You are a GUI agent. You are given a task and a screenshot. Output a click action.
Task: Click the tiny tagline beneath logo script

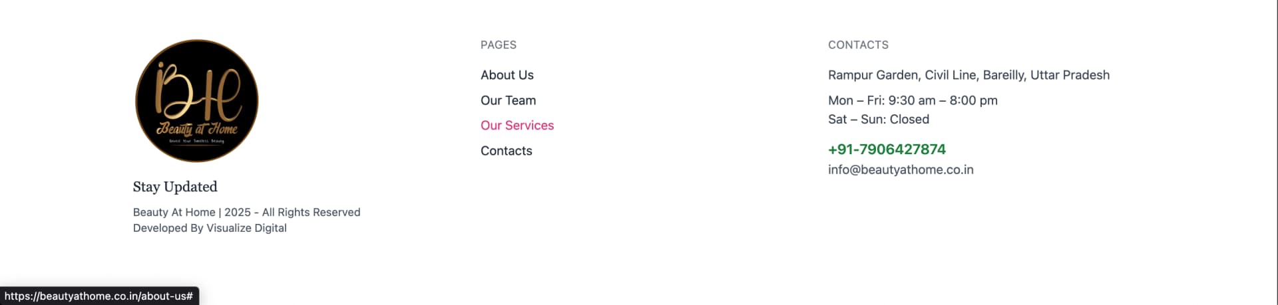[x=196, y=141]
